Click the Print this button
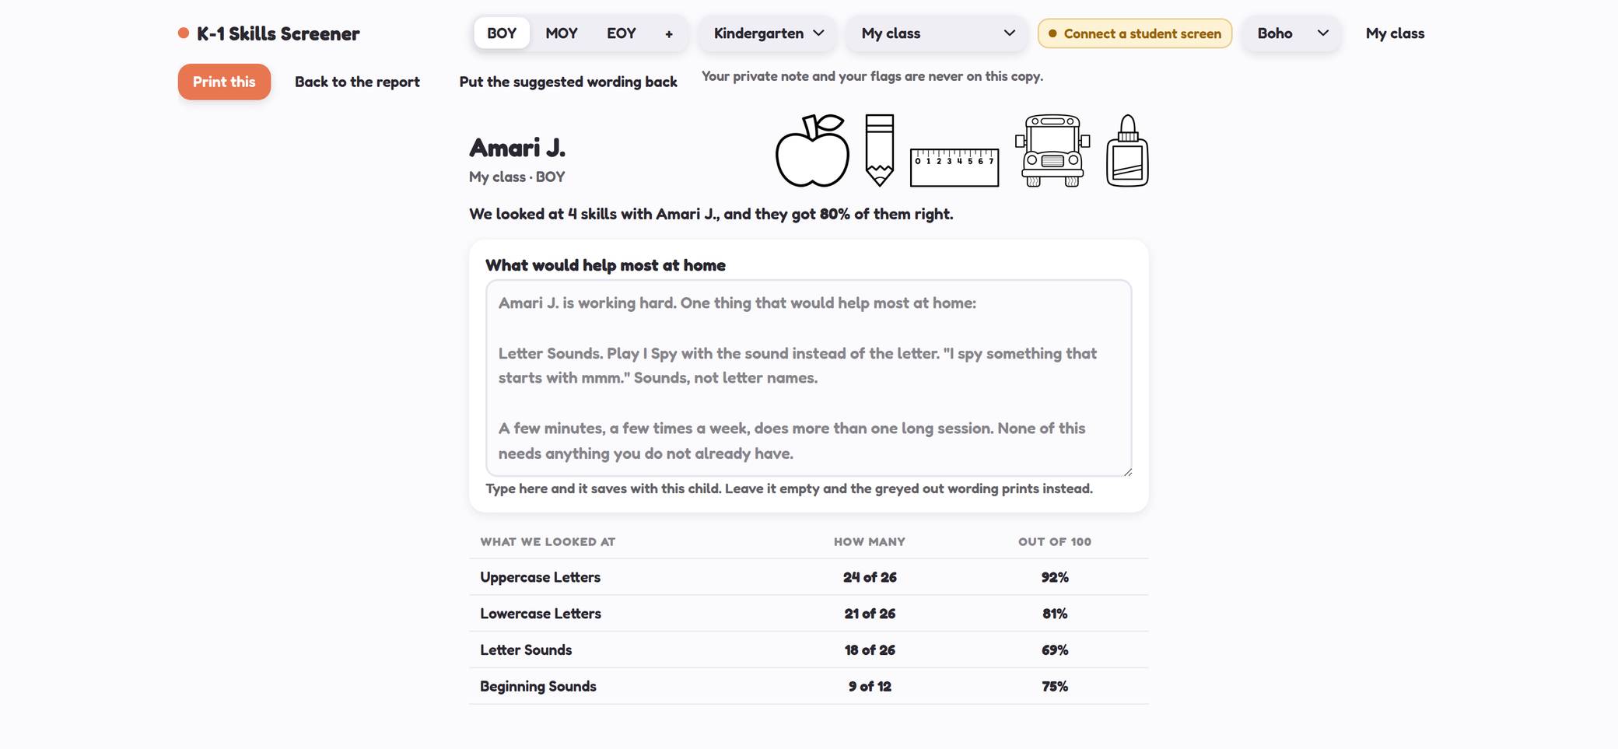 click(x=224, y=82)
